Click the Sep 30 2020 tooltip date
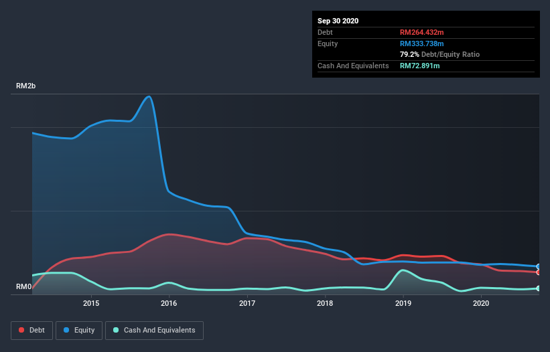 point(338,21)
